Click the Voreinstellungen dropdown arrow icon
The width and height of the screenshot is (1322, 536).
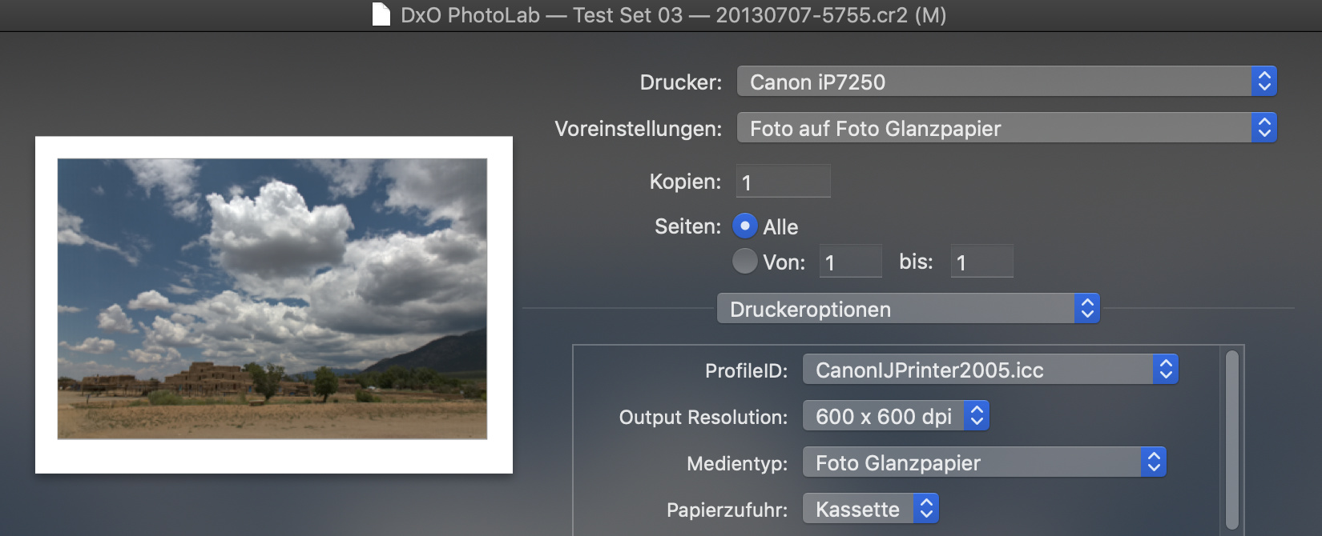point(1264,128)
